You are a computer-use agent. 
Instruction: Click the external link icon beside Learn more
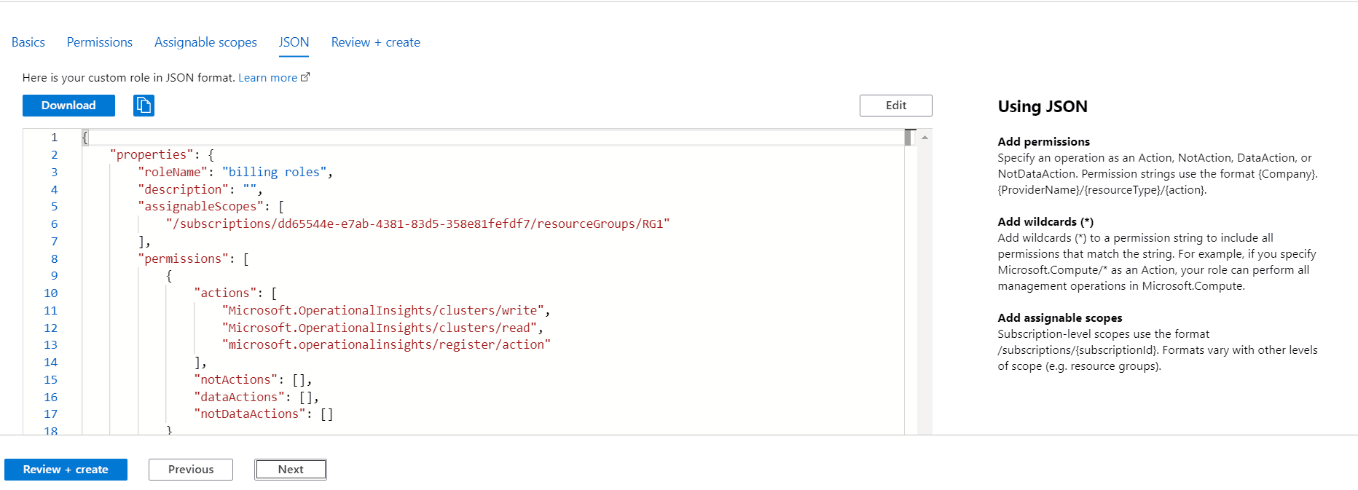coord(305,77)
